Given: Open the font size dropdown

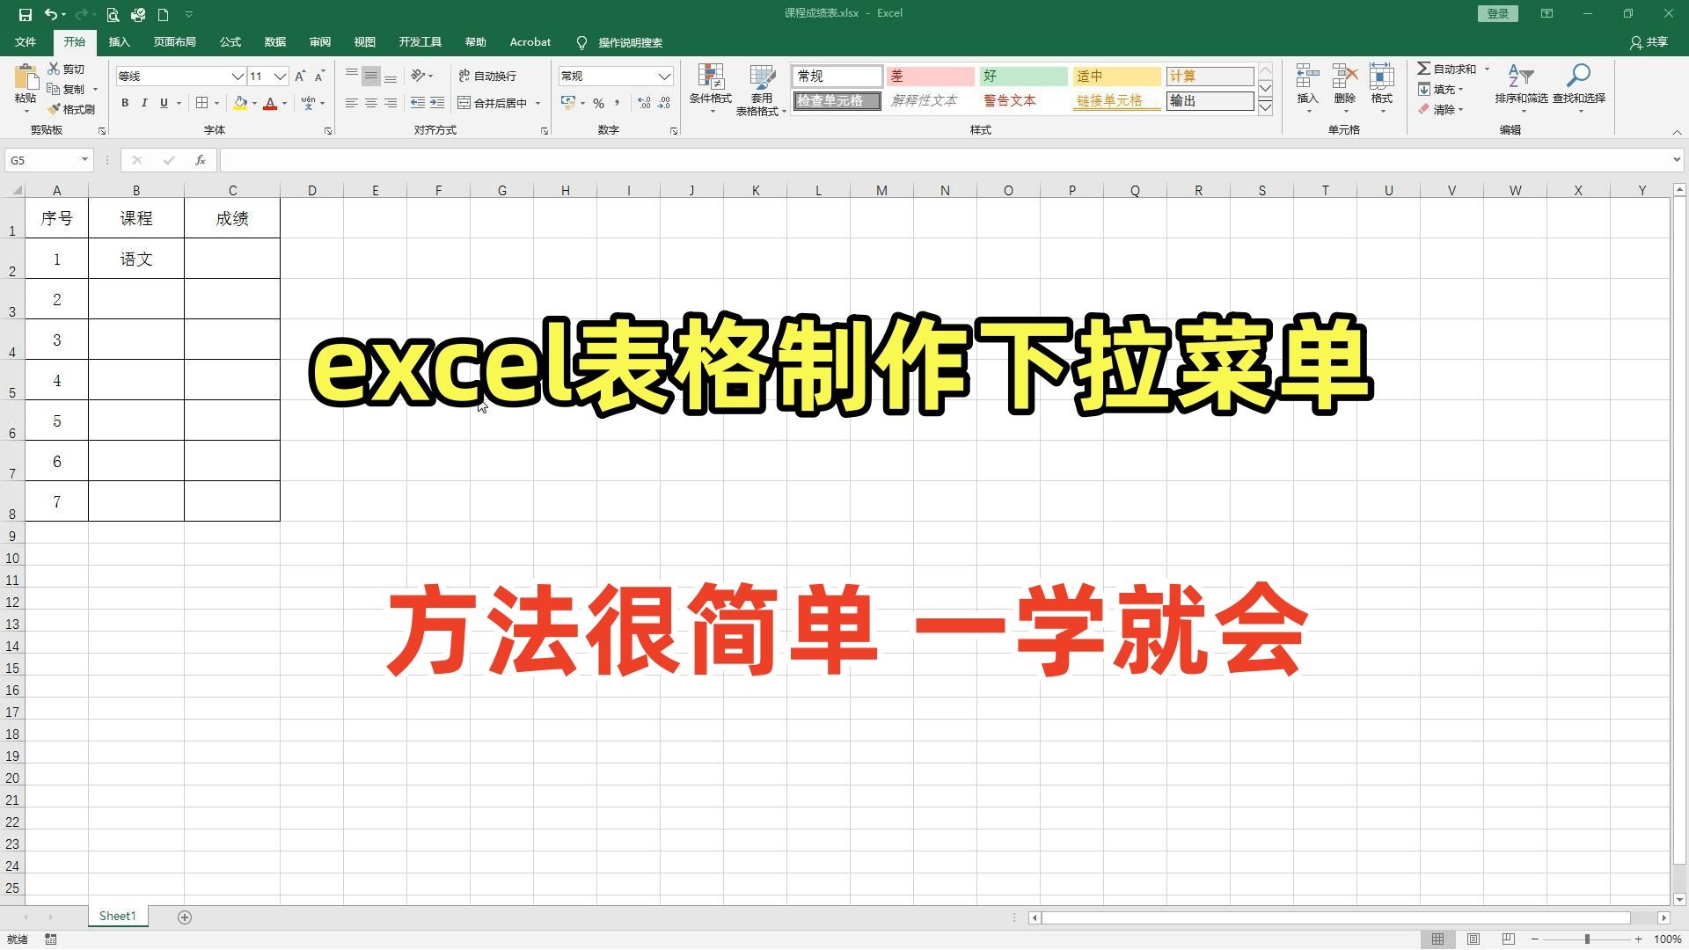Looking at the screenshot, I should tap(280, 77).
